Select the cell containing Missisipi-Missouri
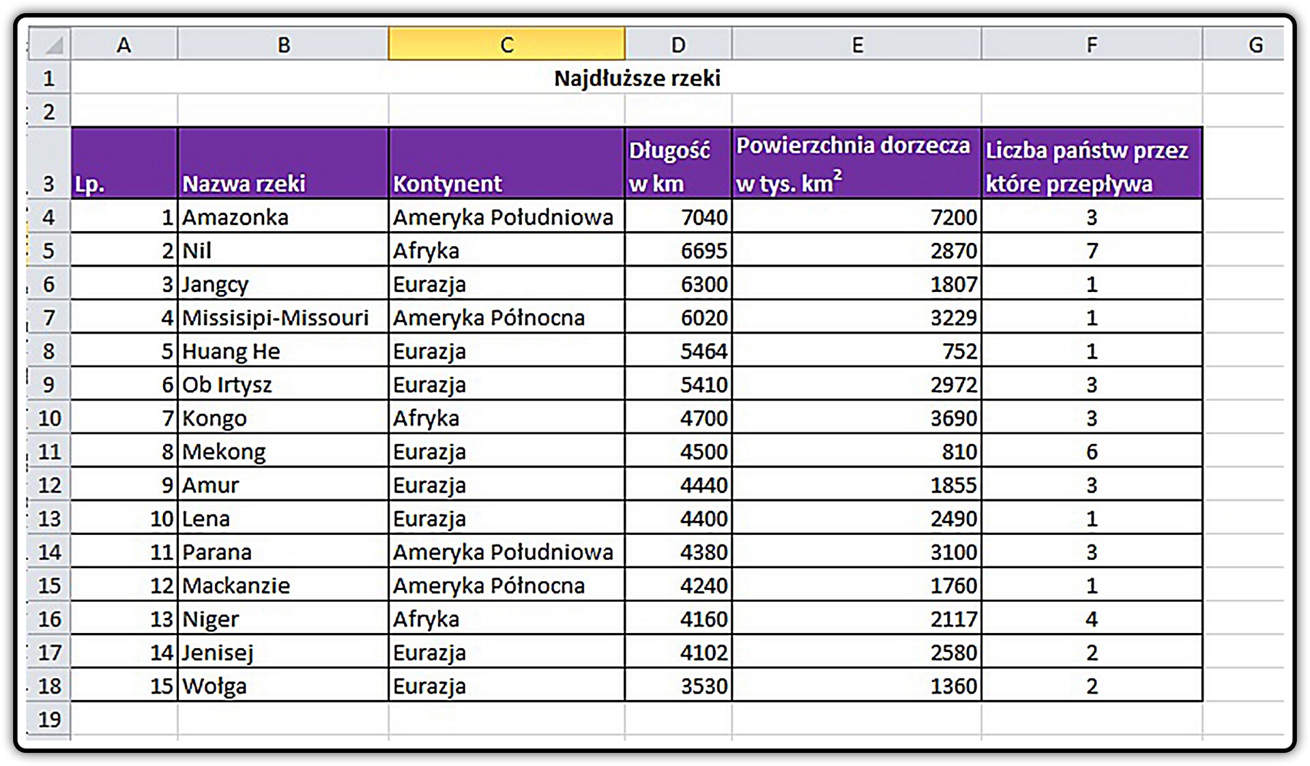This screenshot has width=1310, height=766. coord(283,317)
